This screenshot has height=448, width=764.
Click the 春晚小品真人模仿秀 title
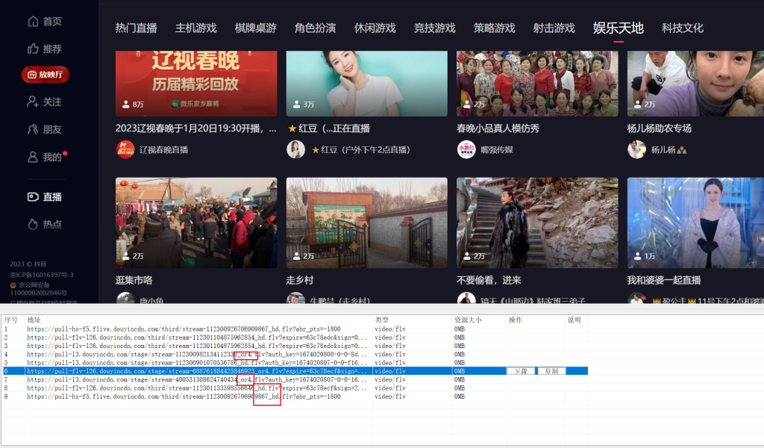point(498,128)
